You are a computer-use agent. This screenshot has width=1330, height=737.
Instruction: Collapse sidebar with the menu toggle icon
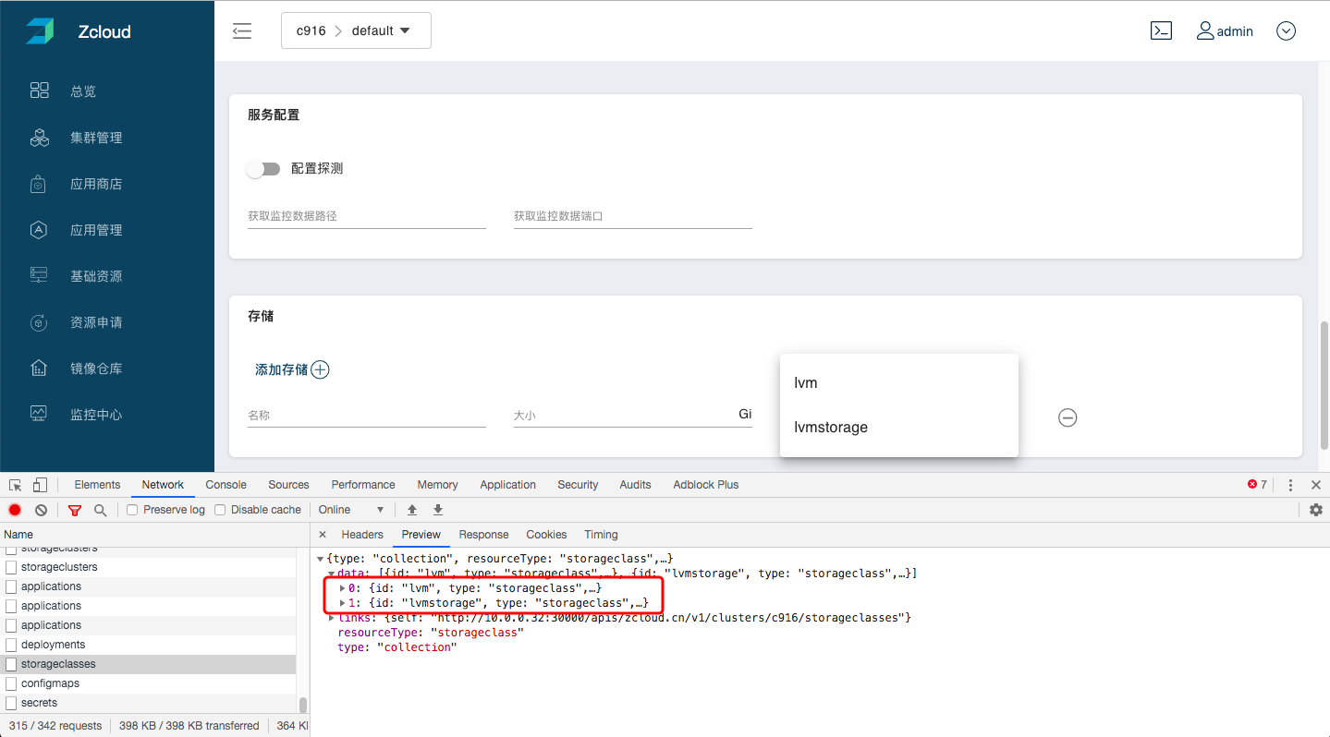(x=242, y=30)
